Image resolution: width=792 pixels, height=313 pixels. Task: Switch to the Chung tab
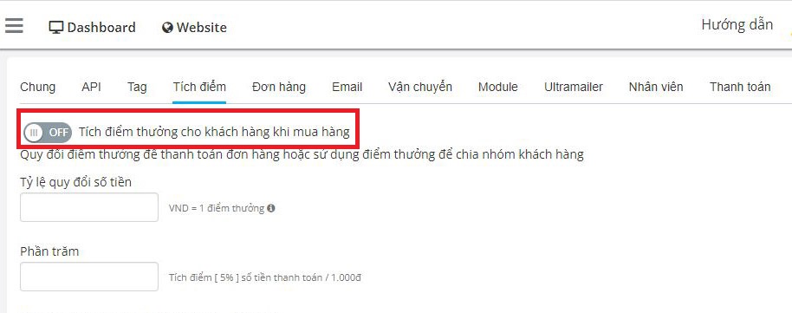coord(38,87)
